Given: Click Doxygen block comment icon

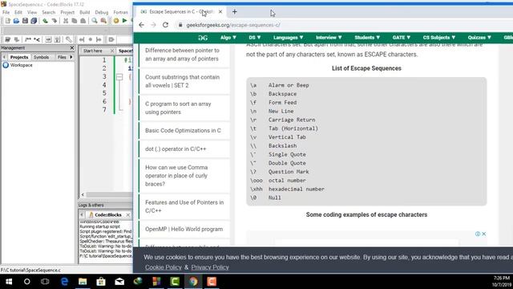Looking at the screenshot, I should [28, 39].
